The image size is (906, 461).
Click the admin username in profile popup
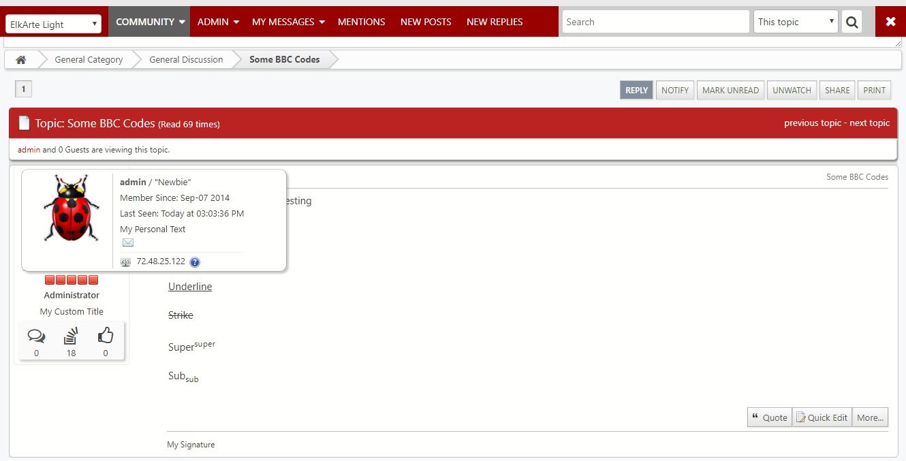click(133, 182)
